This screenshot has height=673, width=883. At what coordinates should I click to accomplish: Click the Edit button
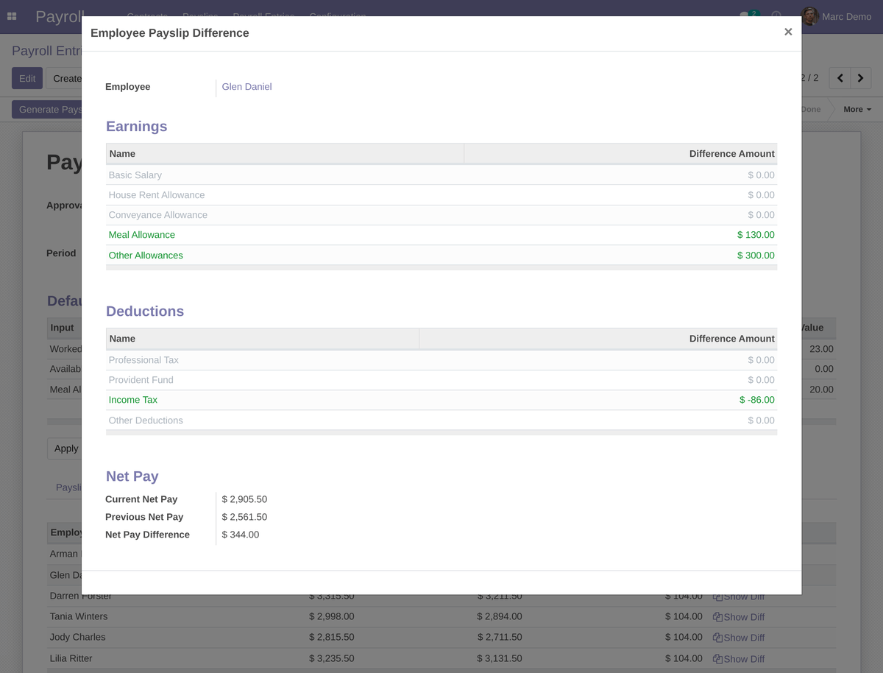(x=26, y=77)
